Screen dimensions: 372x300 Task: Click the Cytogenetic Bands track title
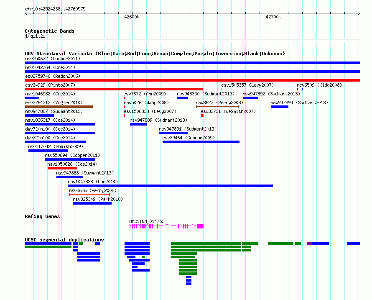point(50,31)
